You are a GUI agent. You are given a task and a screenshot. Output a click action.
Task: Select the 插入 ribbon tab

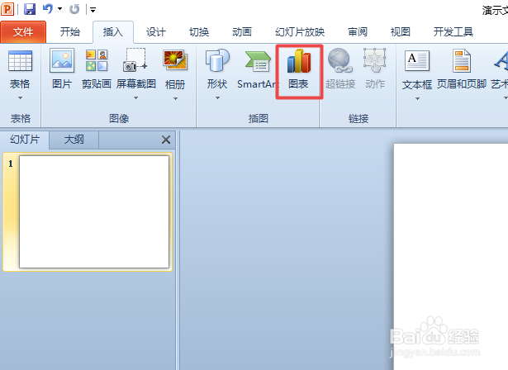(x=112, y=31)
